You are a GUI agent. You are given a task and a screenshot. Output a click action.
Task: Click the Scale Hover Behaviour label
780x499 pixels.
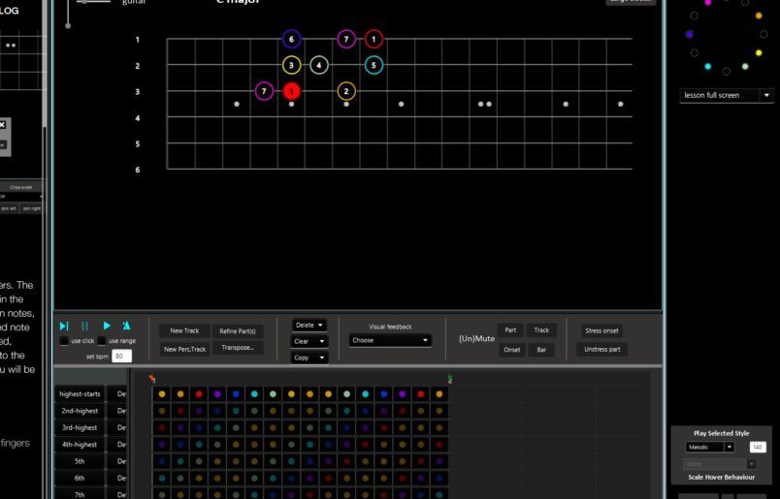click(x=721, y=477)
